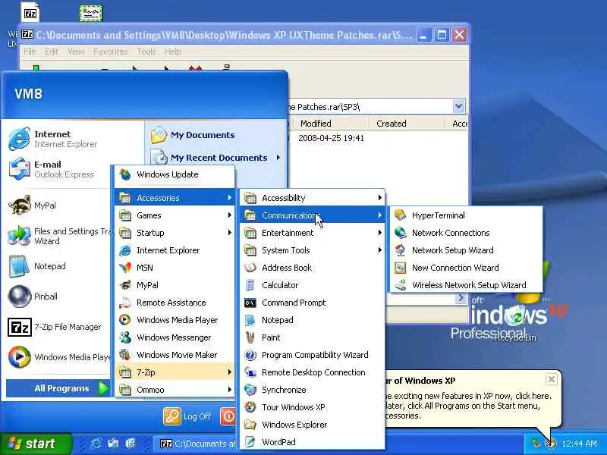This screenshot has height=455, width=607.
Task: Sort by Modified column header
Action: point(329,124)
